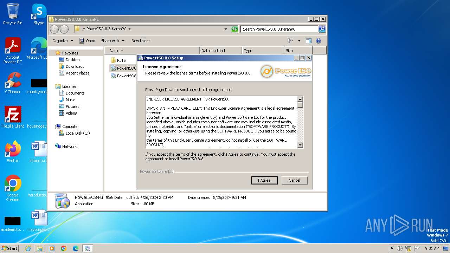
Task: Show hidden system tray icons
Action: [392, 248]
